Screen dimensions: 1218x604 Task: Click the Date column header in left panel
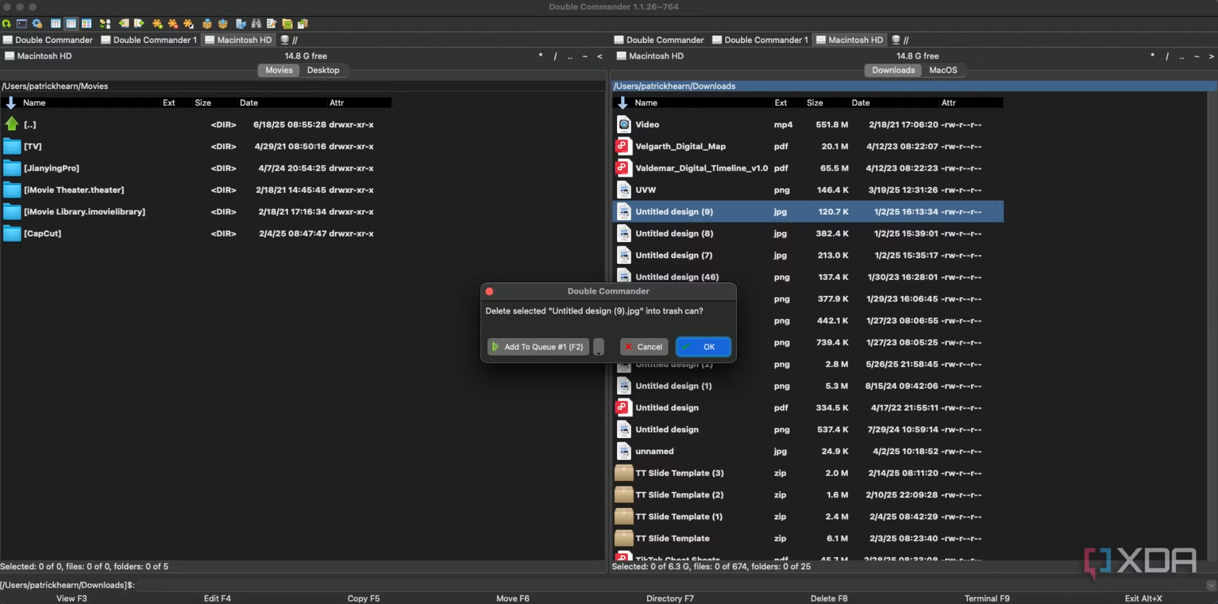click(249, 103)
